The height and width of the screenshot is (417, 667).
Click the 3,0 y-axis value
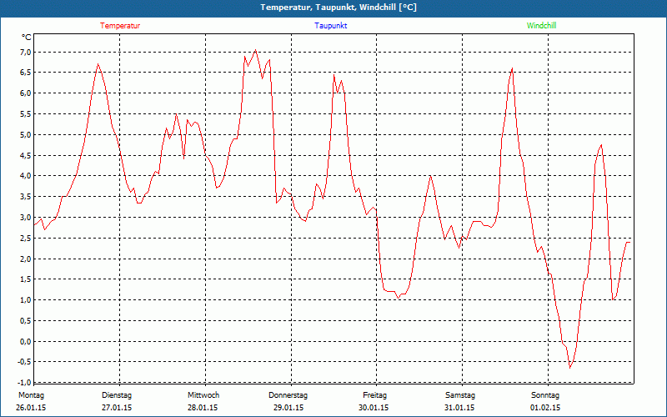(x=26, y=218)
